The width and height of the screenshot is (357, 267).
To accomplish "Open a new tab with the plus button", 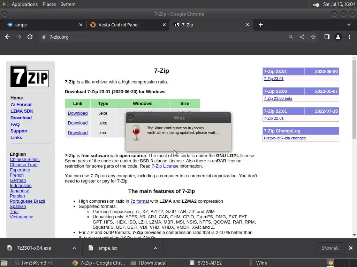I will tap(261, 25).
